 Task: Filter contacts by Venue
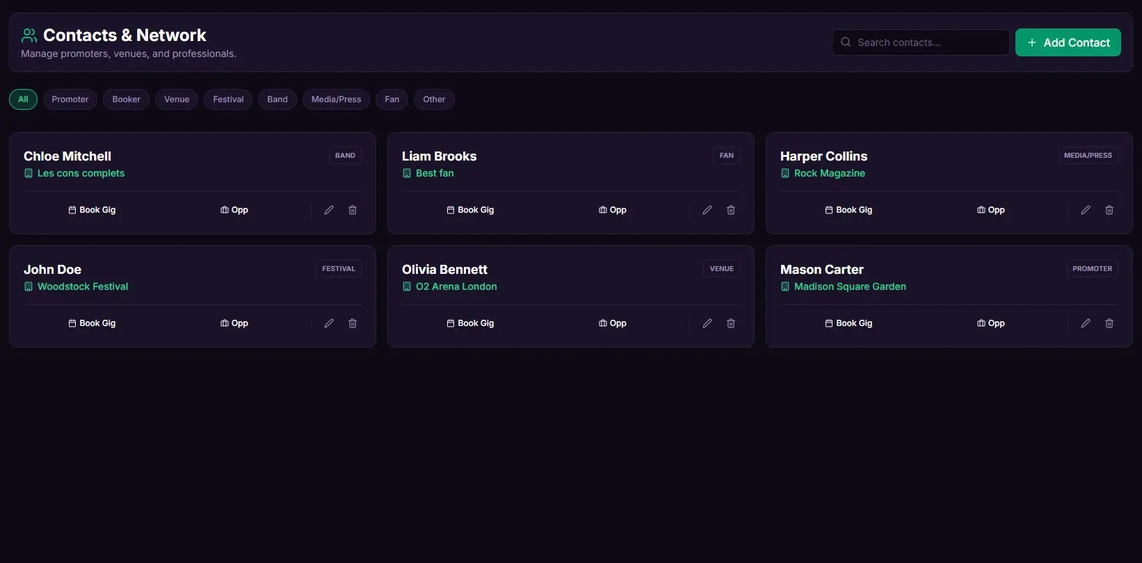click(x=177, y=99)
